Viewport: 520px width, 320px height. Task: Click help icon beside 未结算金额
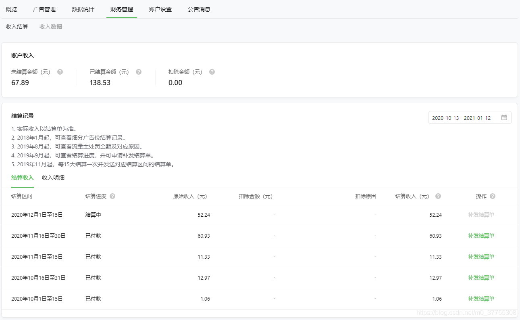[60, 72]
